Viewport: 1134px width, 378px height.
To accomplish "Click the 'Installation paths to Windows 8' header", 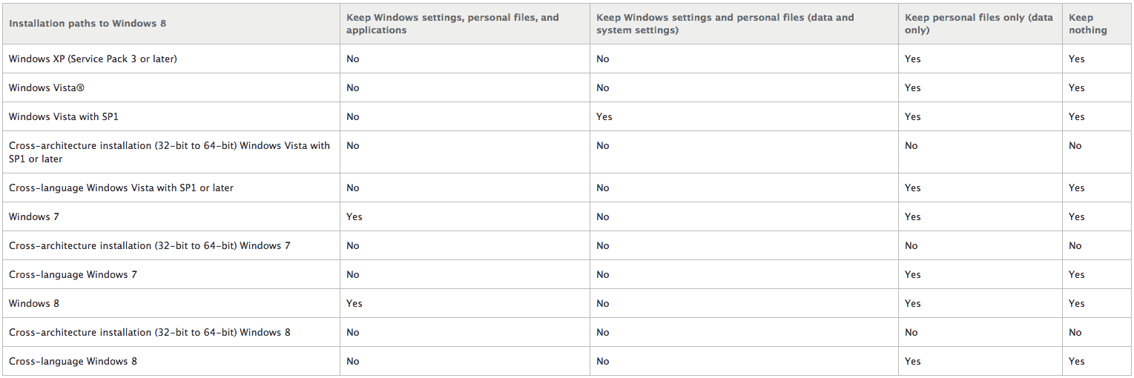I will [88, 24].
